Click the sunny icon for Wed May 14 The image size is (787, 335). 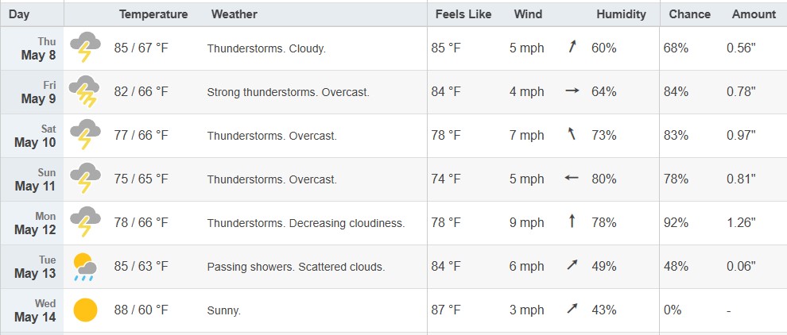click(x=85, y=310)
